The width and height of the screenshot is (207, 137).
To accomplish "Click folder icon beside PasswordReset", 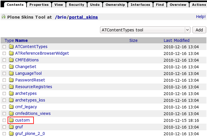I will (11, 80).
